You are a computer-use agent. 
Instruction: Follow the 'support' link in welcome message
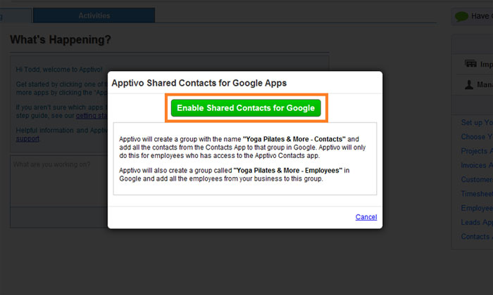(x=27, y=138)
